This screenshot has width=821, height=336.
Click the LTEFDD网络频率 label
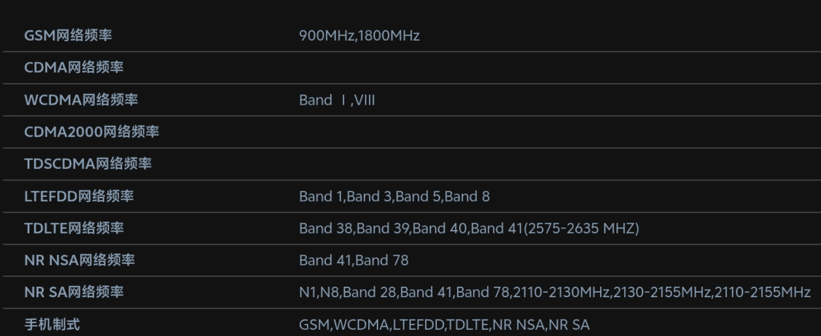point(79,196)
